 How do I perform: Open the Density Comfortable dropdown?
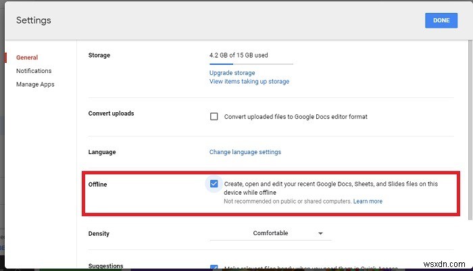click(x=270, y=233)
